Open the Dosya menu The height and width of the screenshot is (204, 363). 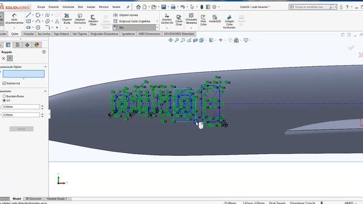point(41,7)
